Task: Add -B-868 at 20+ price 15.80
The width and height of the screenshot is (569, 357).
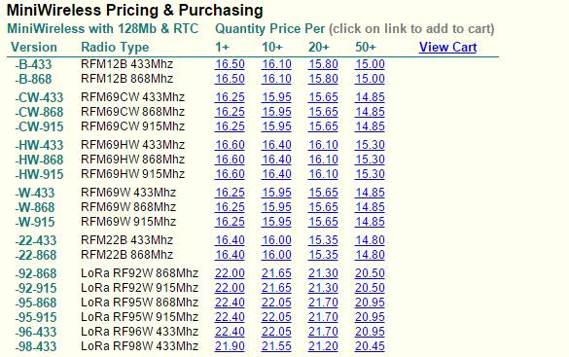Action: (x=323, y=79)
